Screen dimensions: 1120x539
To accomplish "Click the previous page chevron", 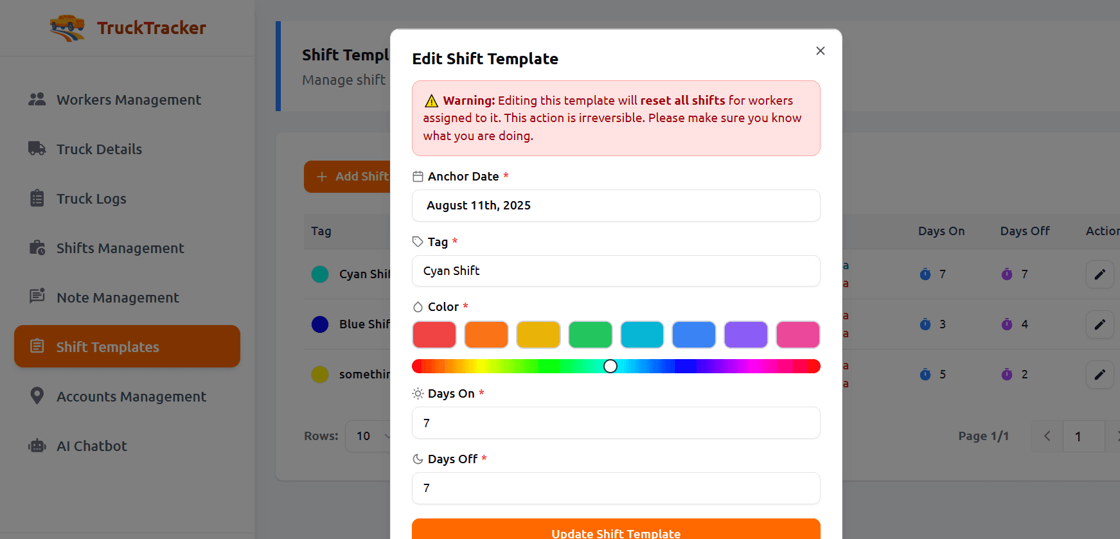I will coord(1047,436).
